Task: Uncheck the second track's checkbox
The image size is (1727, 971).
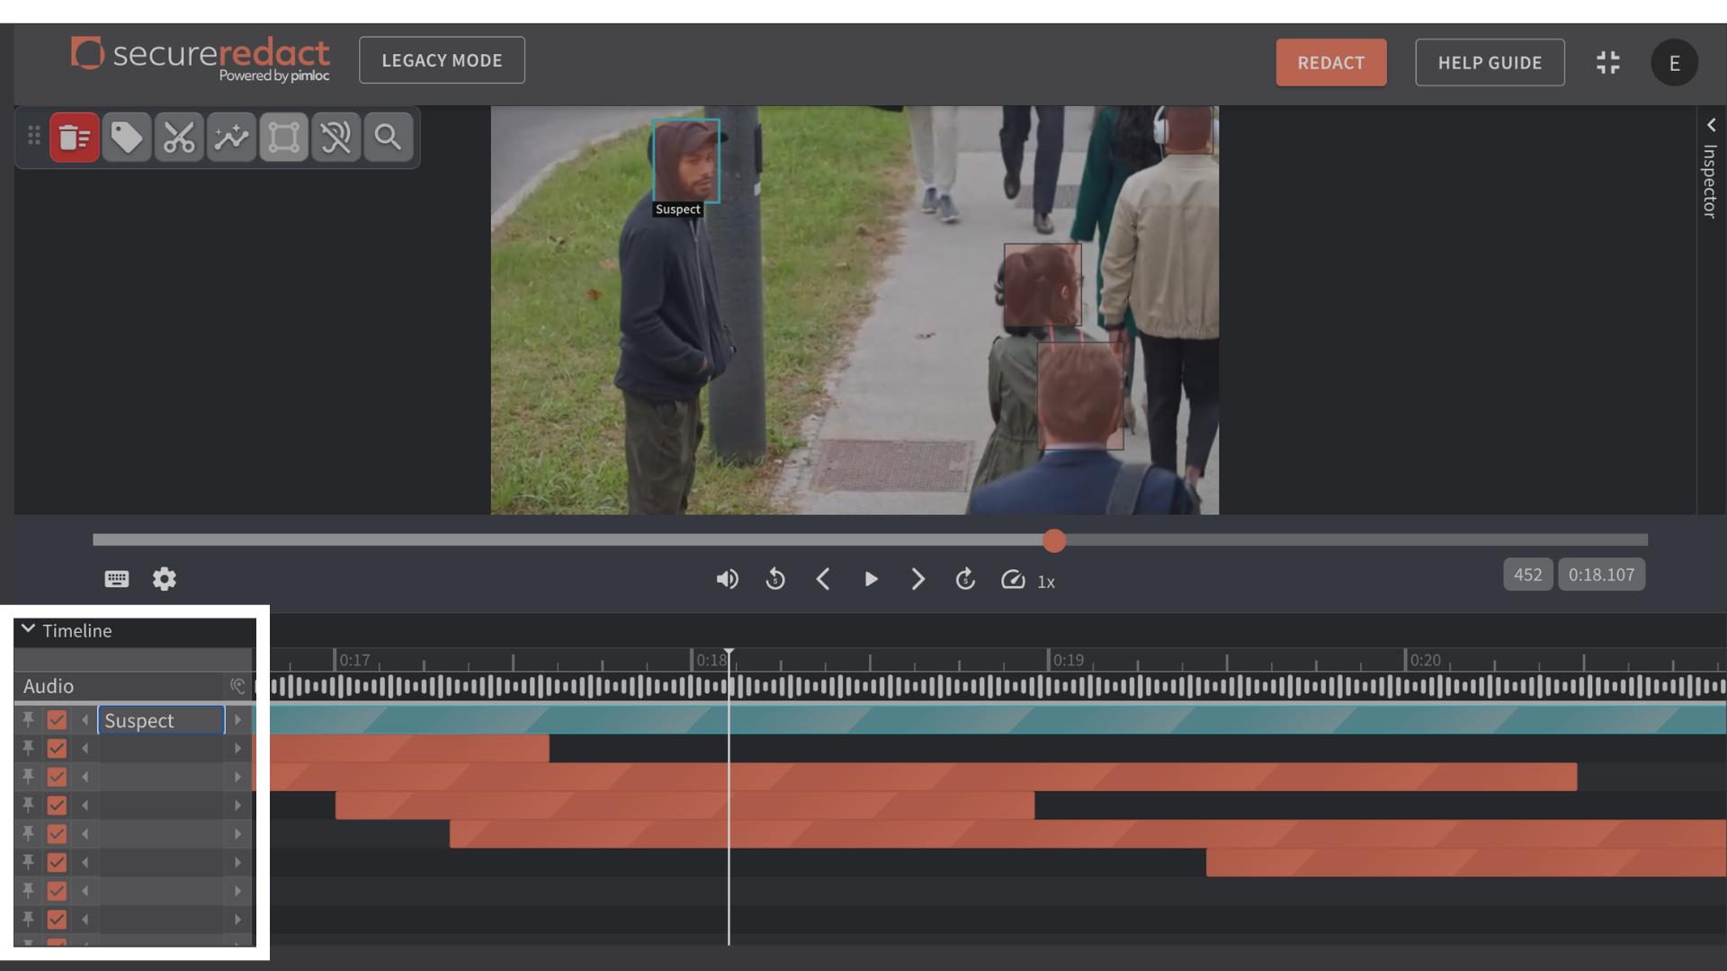Action: 57,749
